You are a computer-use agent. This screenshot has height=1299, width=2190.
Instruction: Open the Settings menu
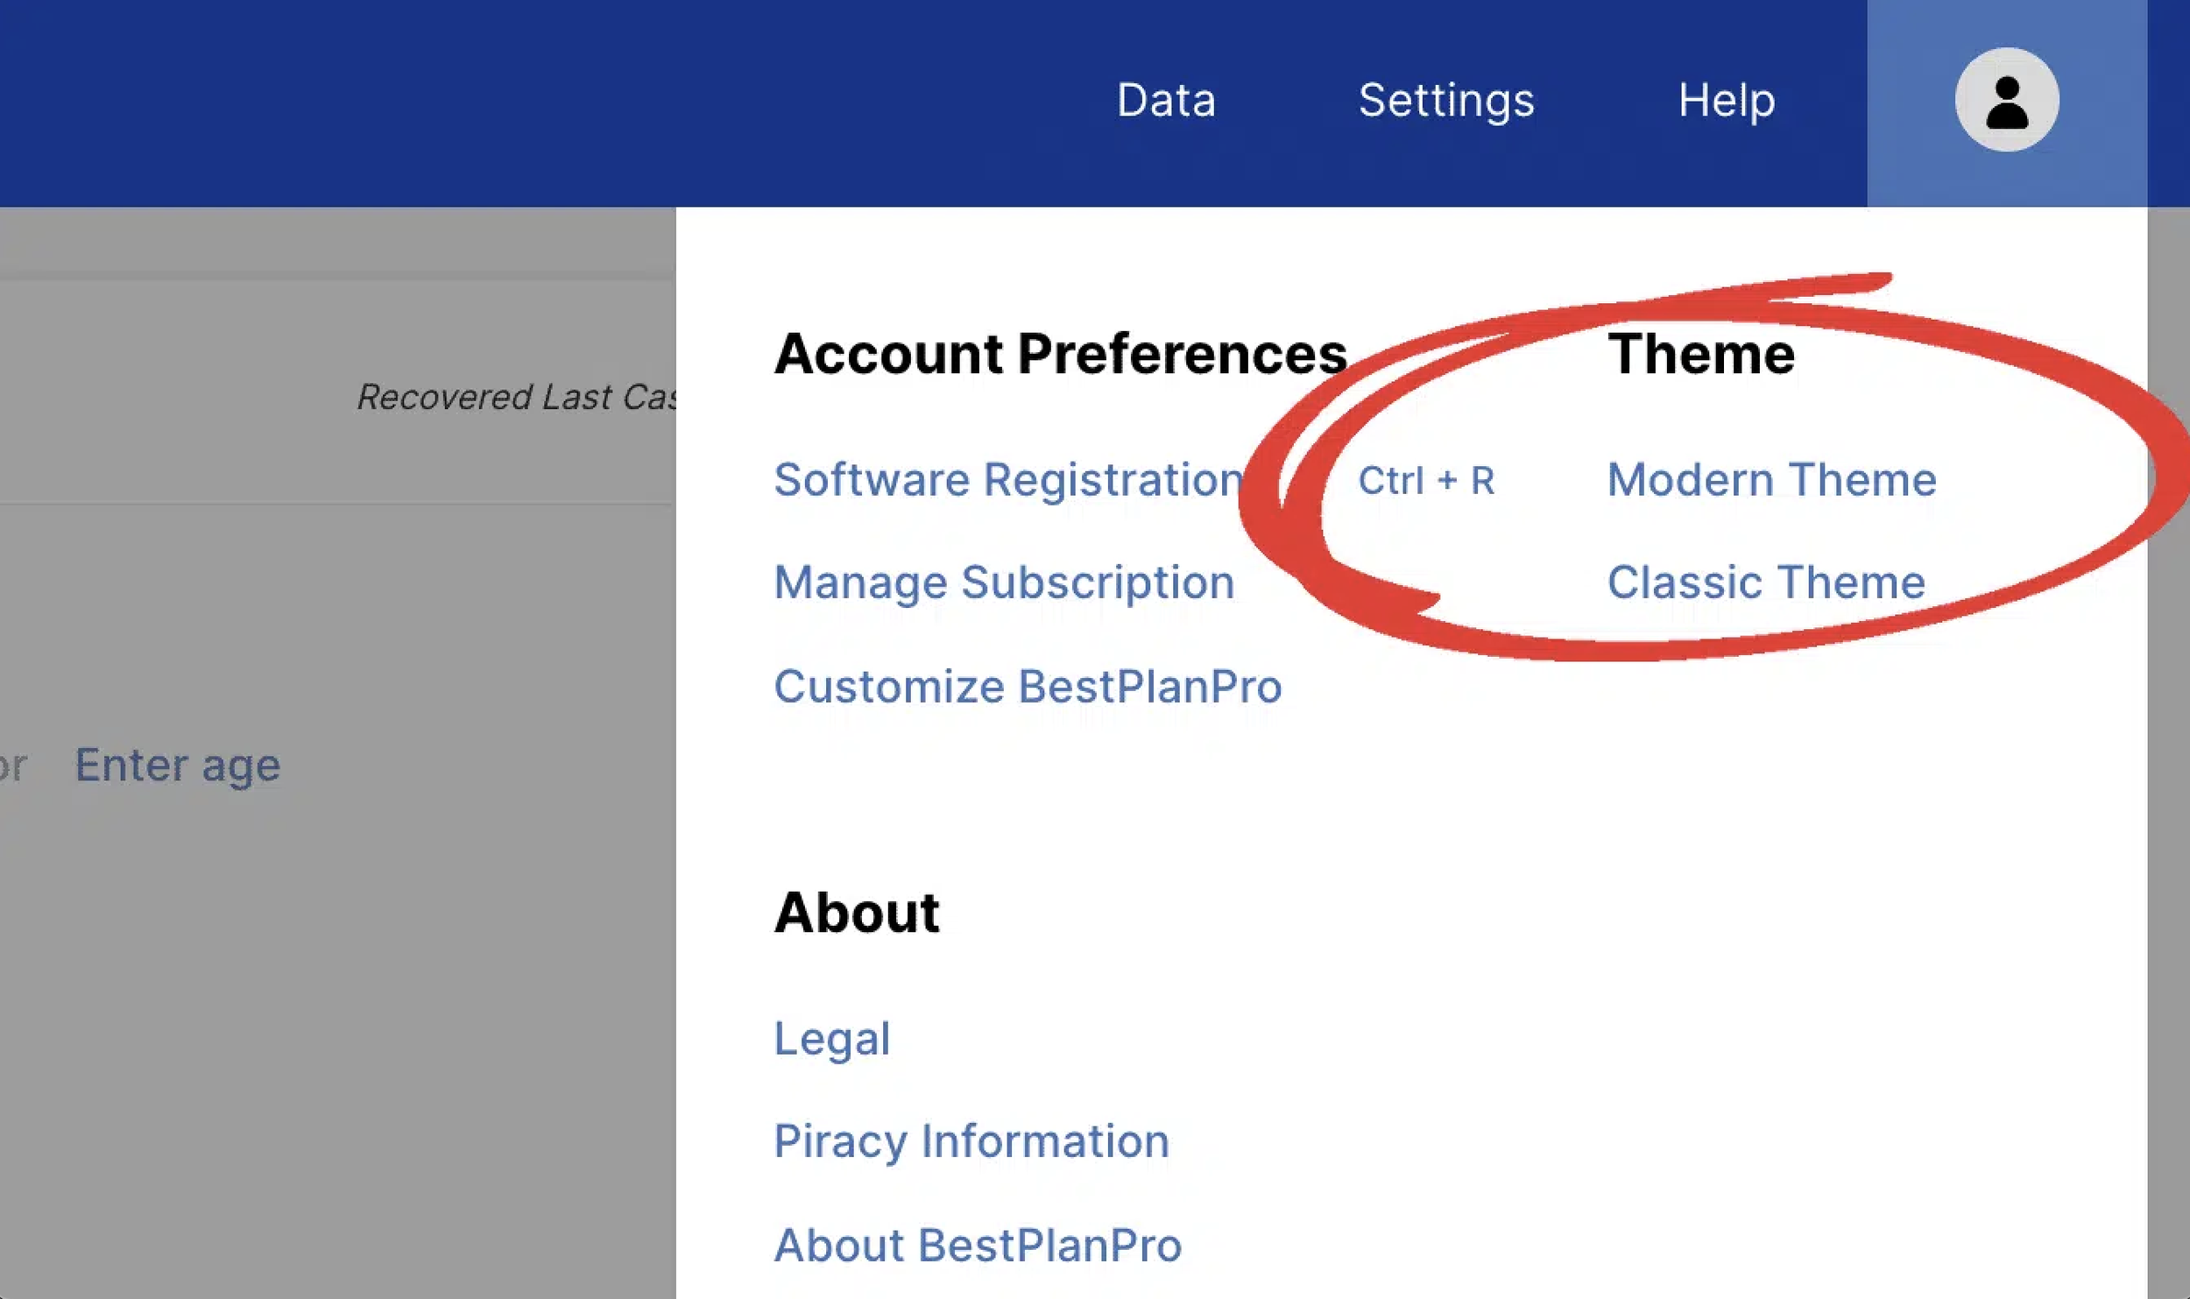(1446, 100)
